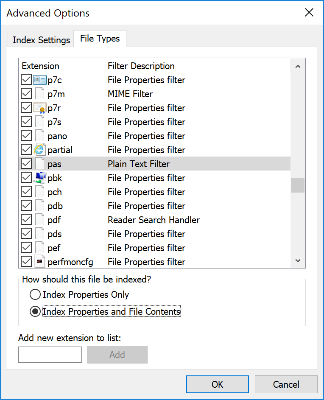Click the document icon beside p7m
The width and height of the screenshot is (324, 400).
coord(40,93)
